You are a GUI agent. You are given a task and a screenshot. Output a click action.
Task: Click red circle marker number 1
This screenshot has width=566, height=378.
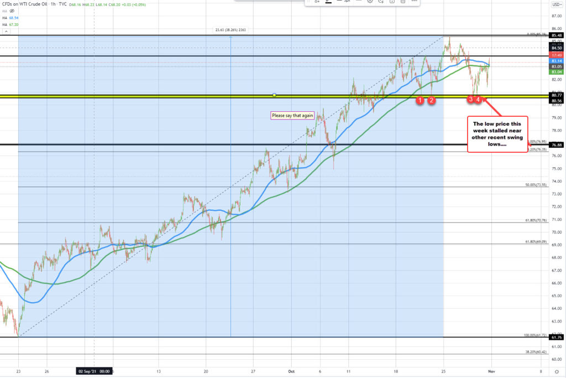point(420,100)
